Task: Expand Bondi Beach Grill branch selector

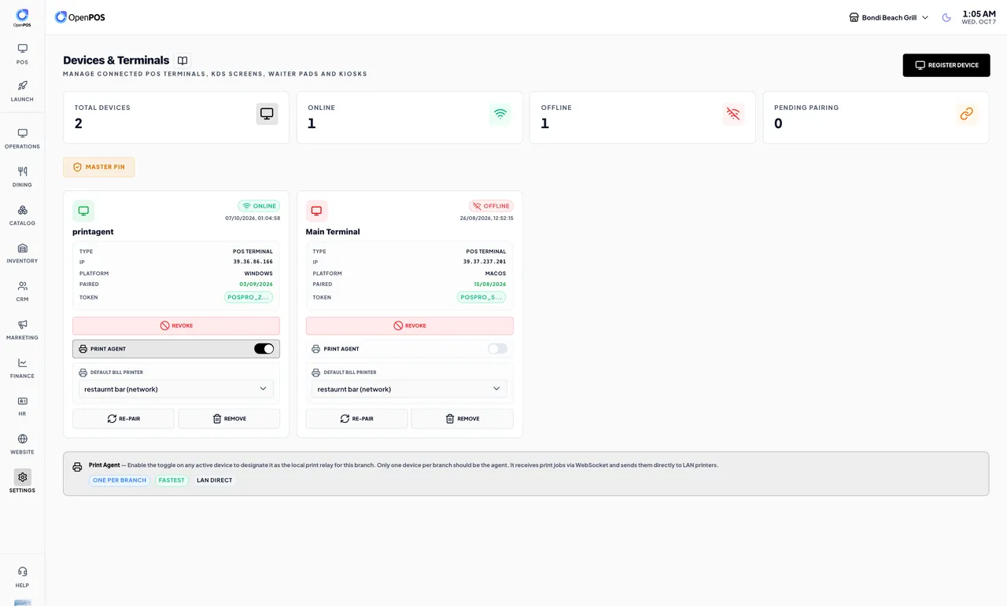Action: point(889,17)
